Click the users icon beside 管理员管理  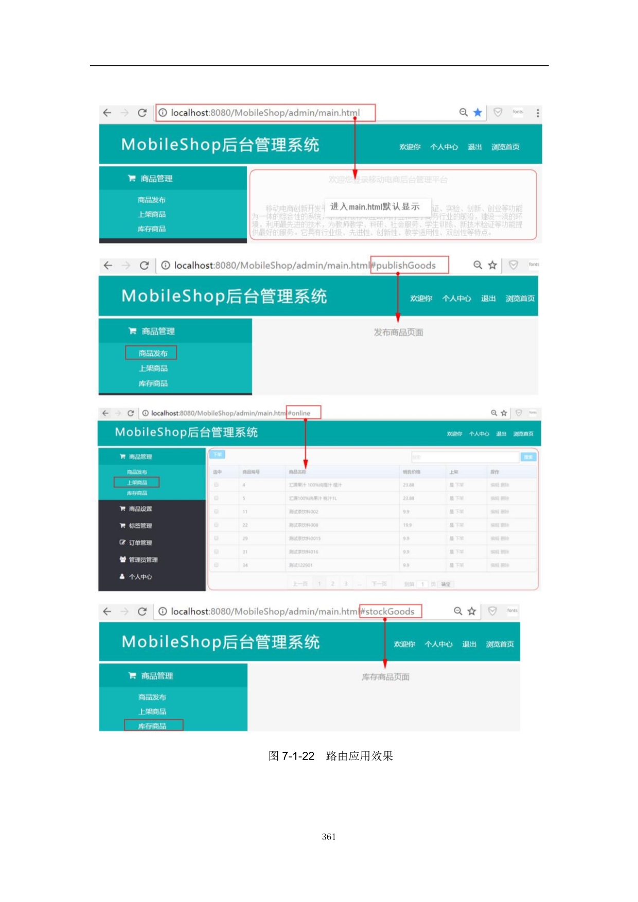(x=122, y=559)
